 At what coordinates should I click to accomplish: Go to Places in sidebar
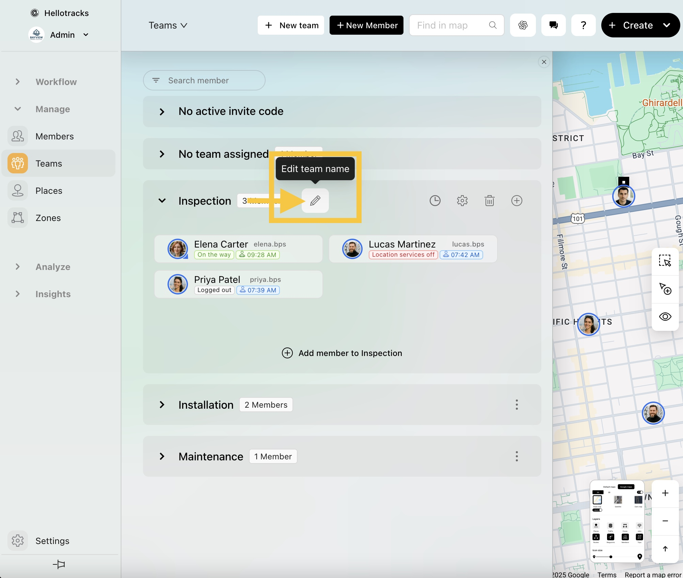tap(49, 191)
